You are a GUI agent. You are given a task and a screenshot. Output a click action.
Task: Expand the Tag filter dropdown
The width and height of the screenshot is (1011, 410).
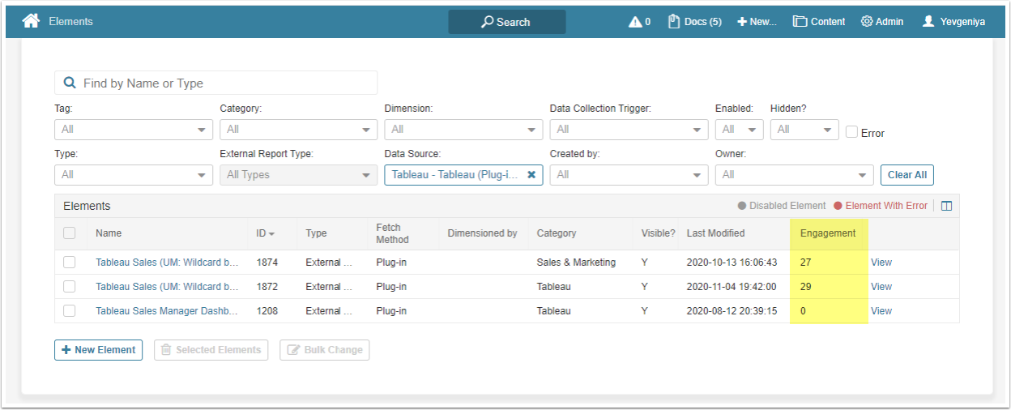click(x=133, y=130)
